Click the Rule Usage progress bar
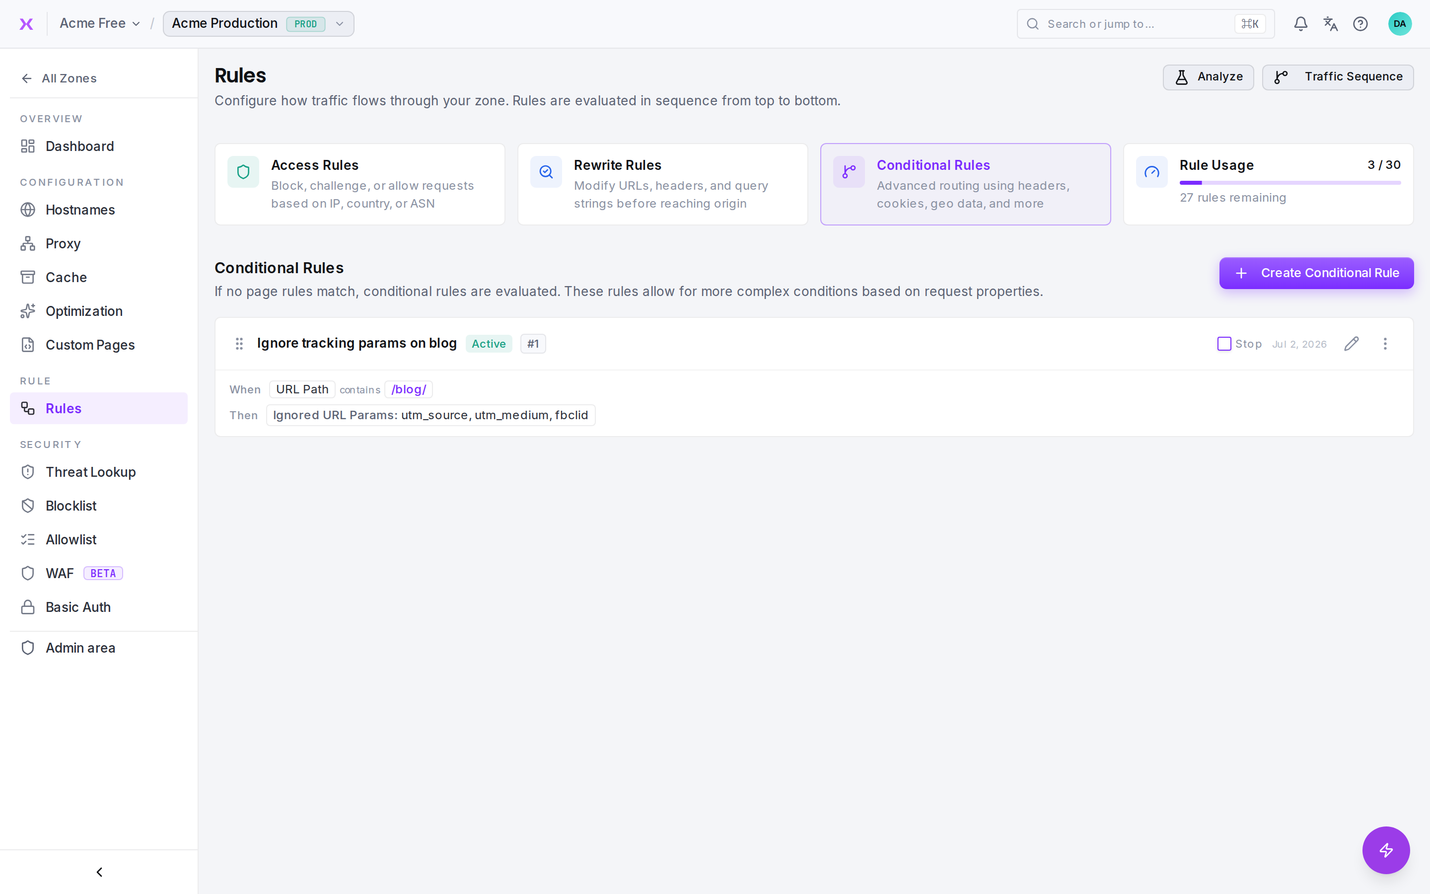The width and height of the screenshot is (1430, 894). [1290, 183]
